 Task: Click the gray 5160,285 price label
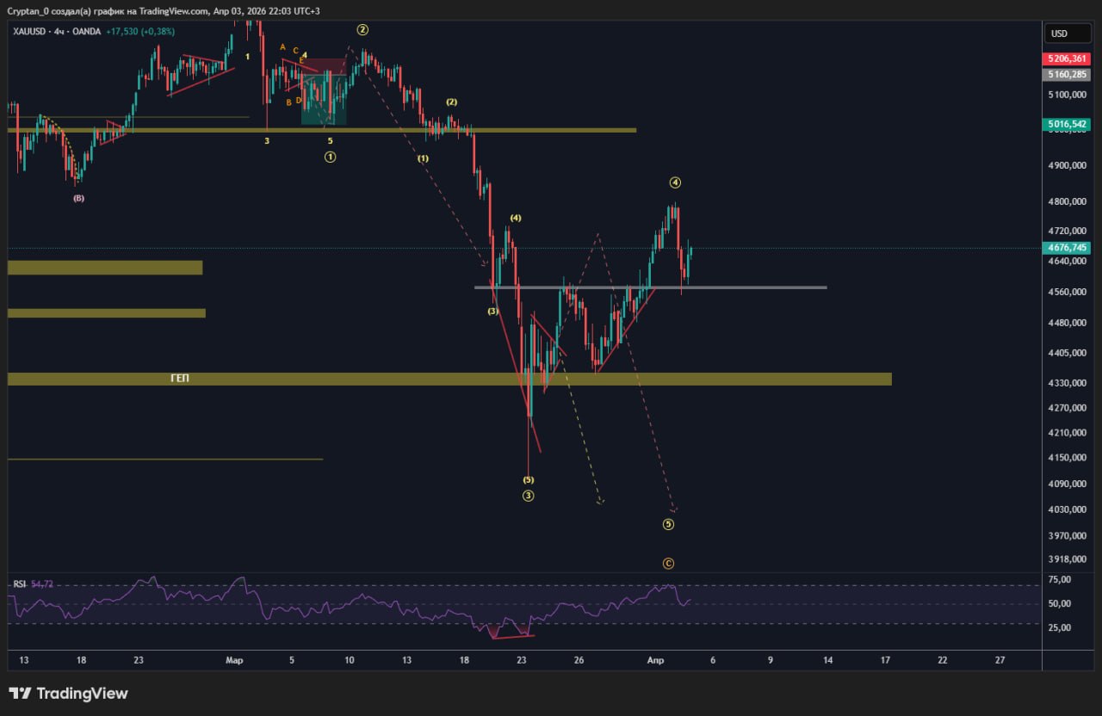(x=1067, y=75)
